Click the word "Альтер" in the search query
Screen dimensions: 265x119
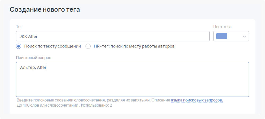pos(28,68)
